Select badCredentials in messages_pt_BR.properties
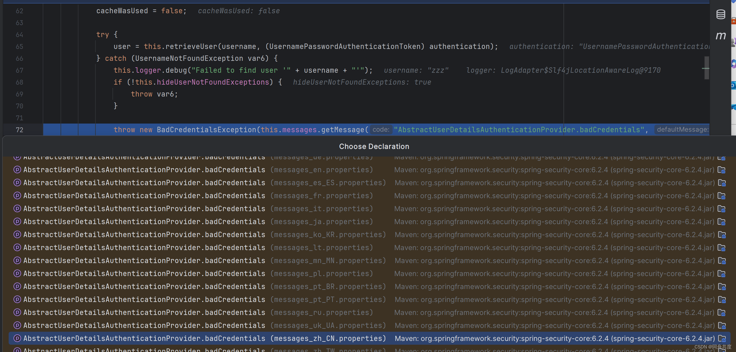 [x=369, y=287]
